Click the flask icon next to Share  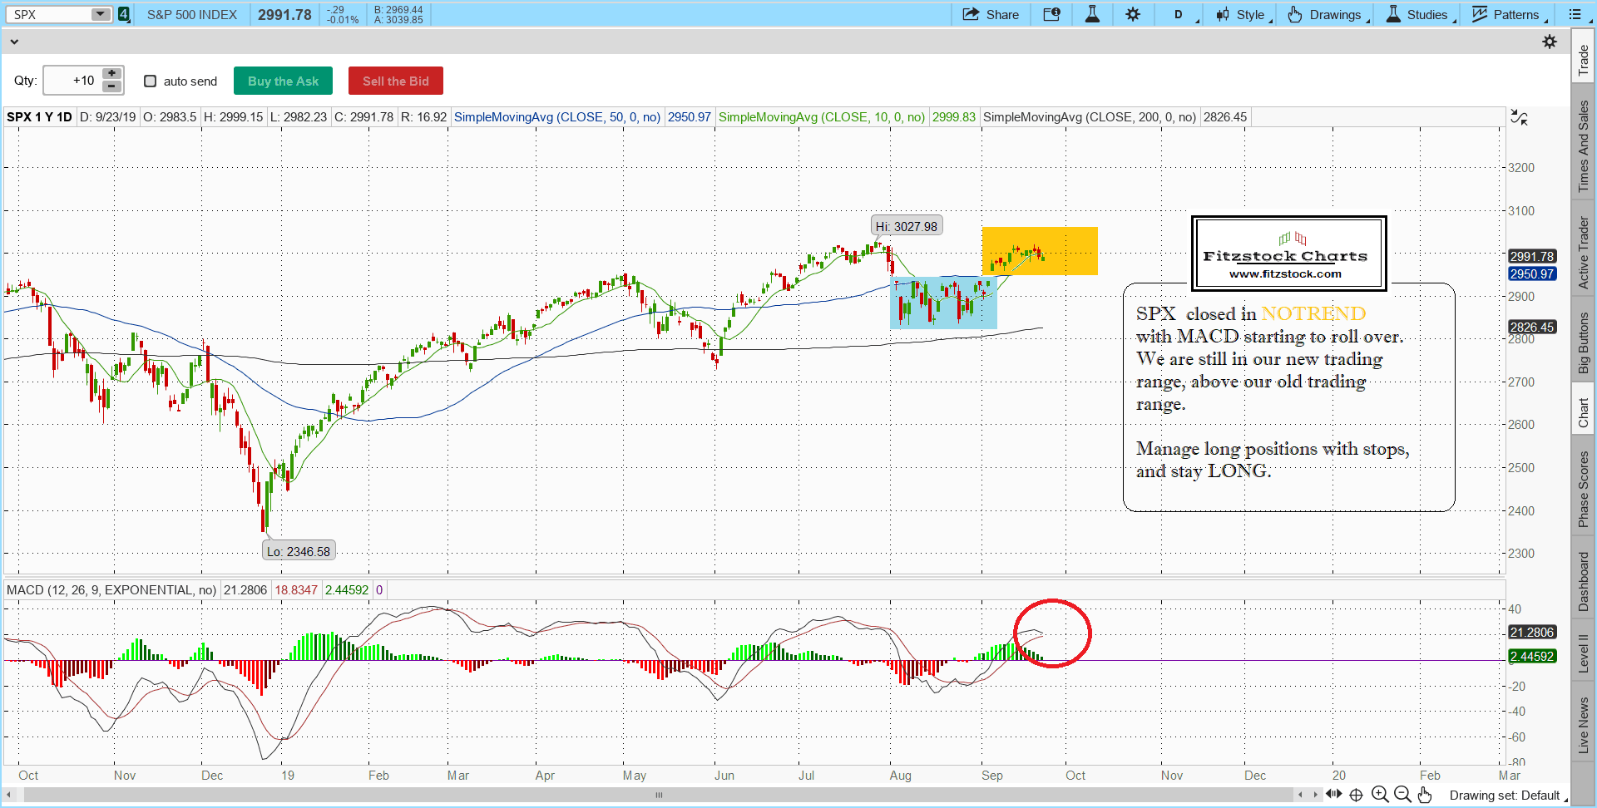pos(1092,14)
